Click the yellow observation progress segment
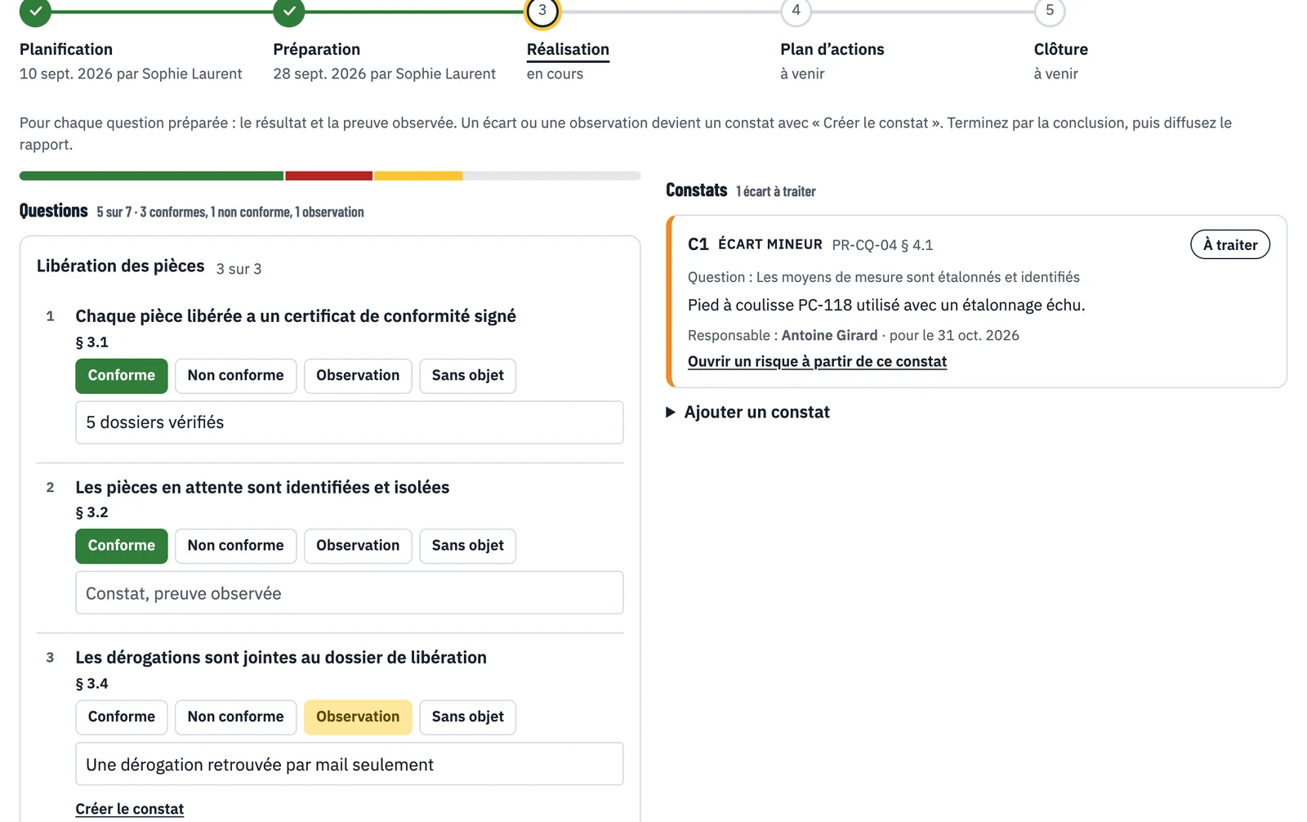This screenshot has width=1307, height=822. [419, 176]
